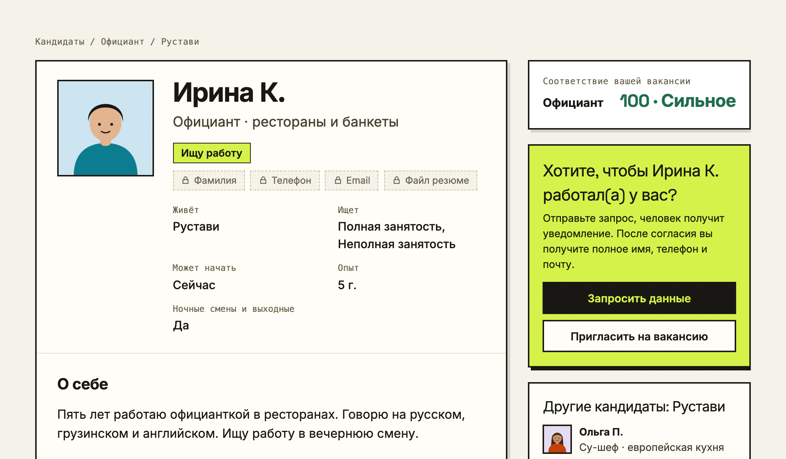Image resolution: width=786 pixels, height=459 pixels.
Task: Click Пригласить на вакансию button
Action: point(639,336)
